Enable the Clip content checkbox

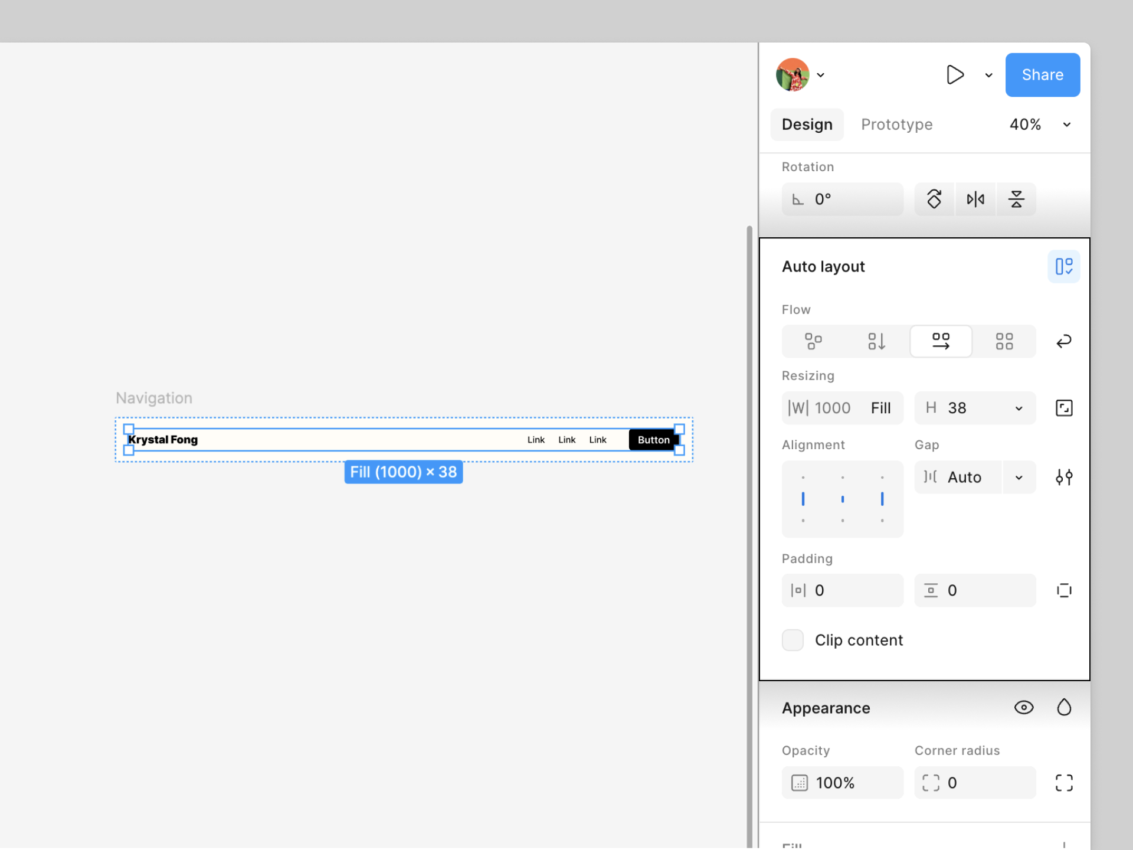(793, 640)
